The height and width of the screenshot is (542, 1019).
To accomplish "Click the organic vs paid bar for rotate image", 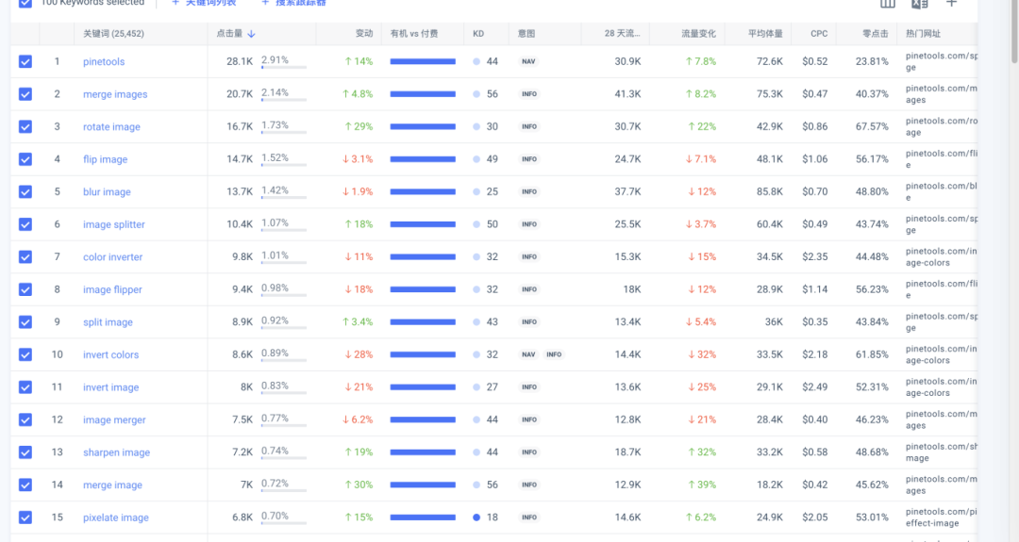I will click(x=423, y=127).
